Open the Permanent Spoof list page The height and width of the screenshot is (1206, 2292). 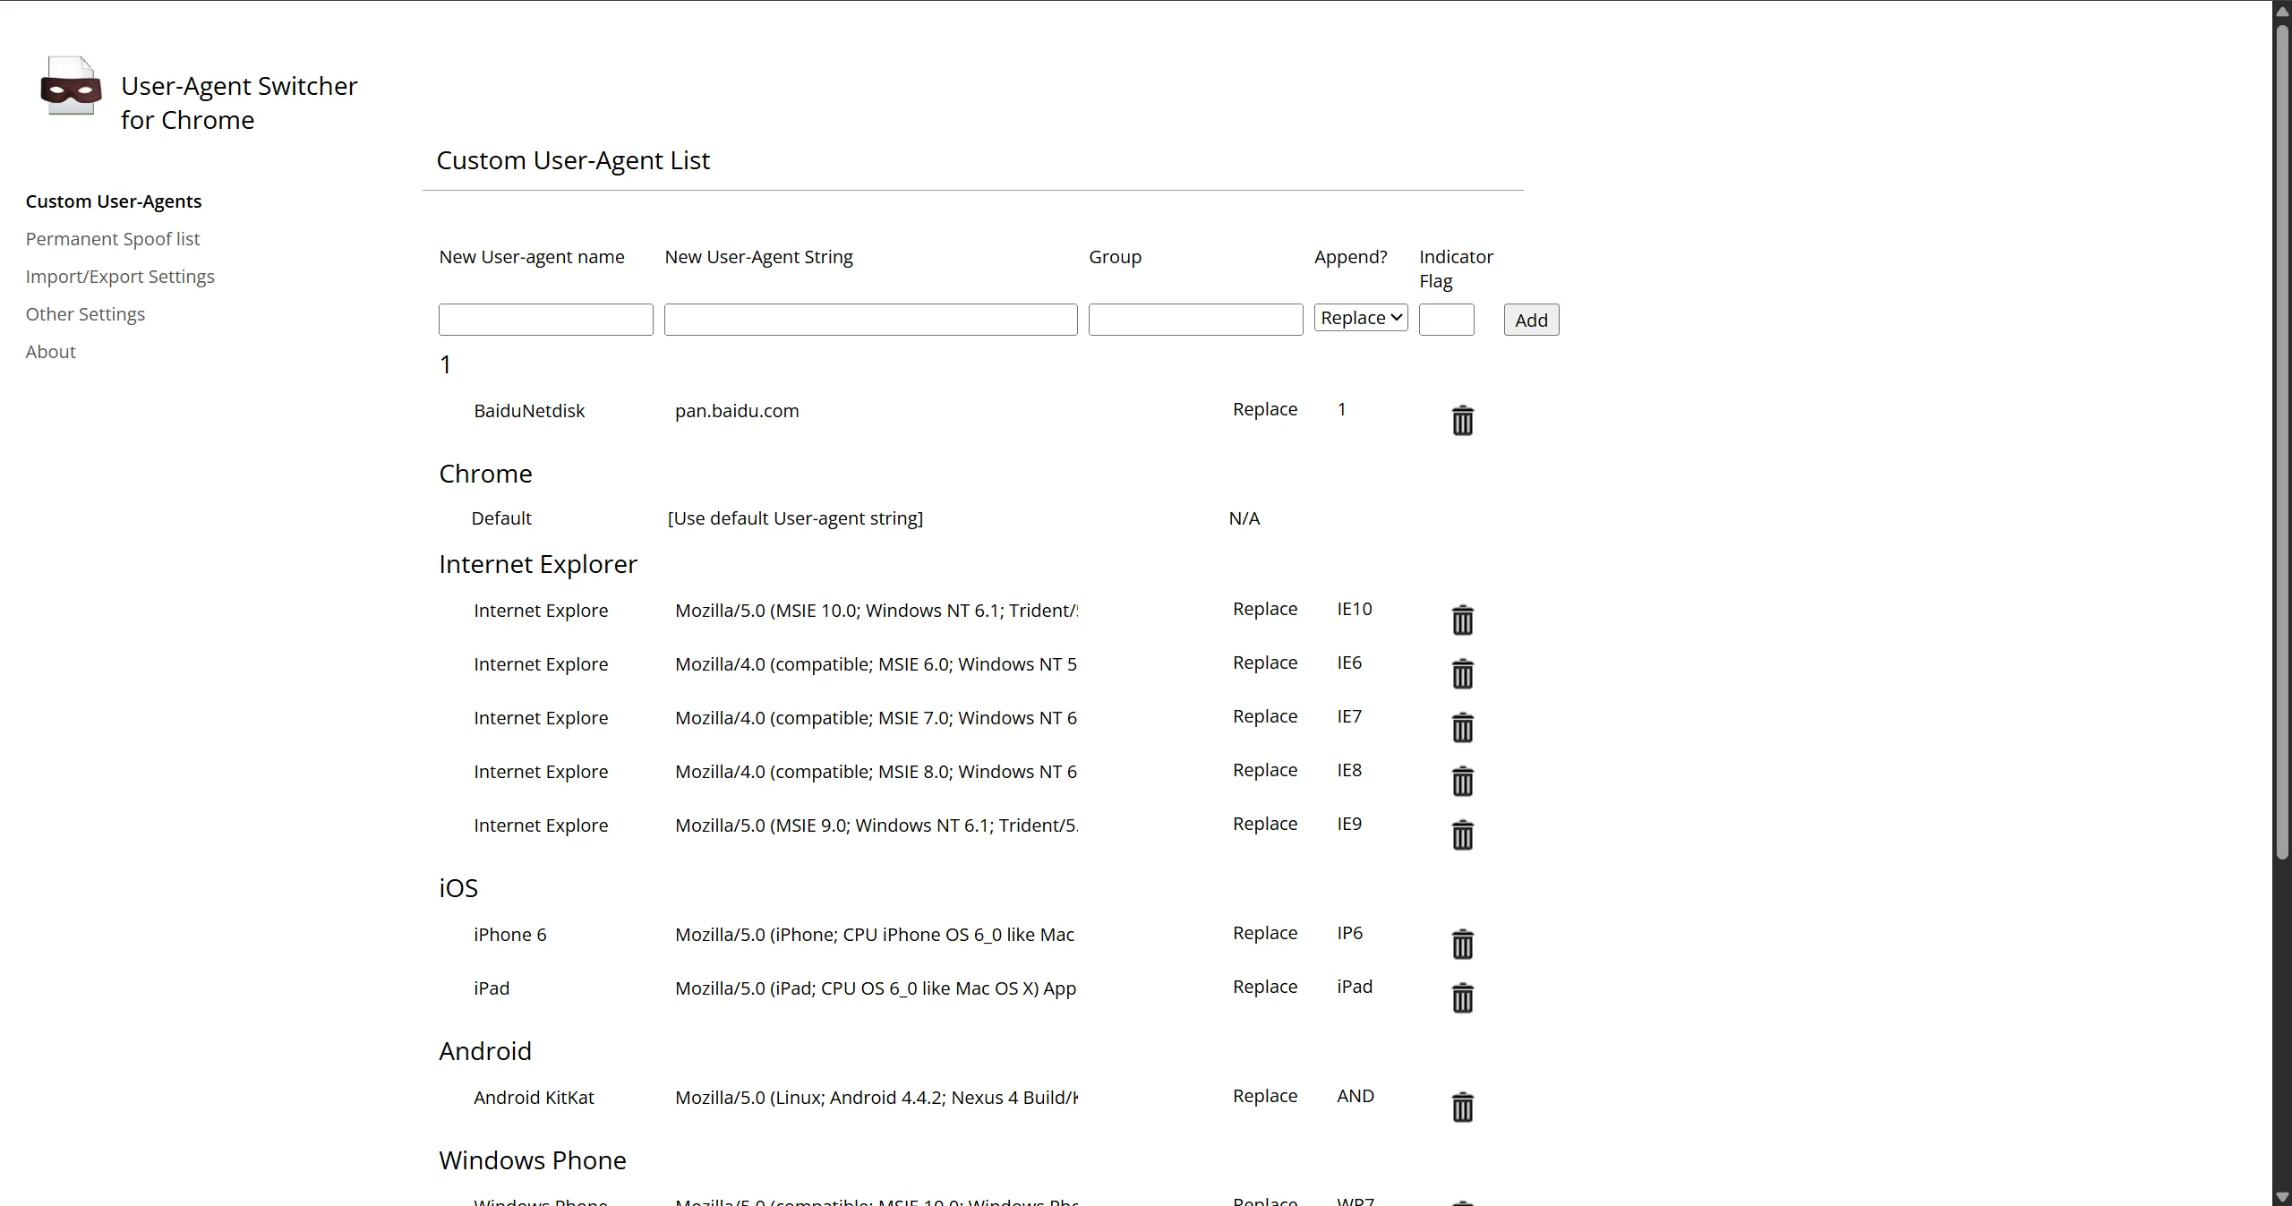112,238
